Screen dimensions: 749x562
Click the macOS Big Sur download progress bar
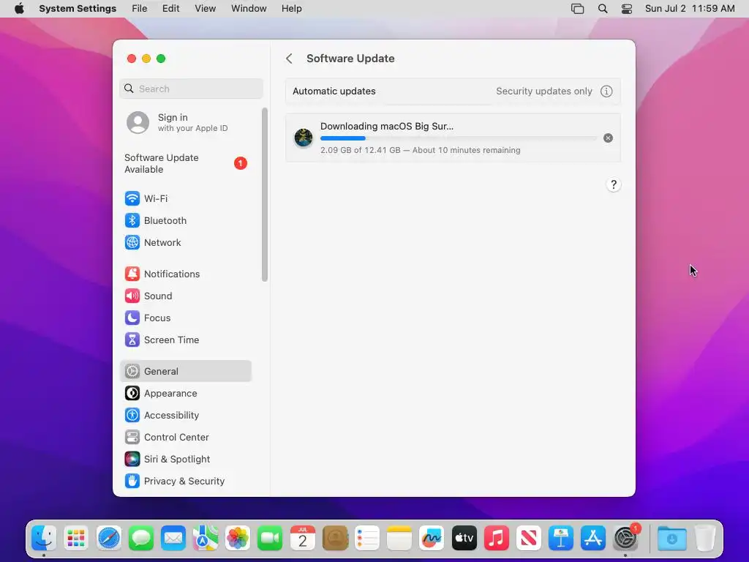pos(458,138)
